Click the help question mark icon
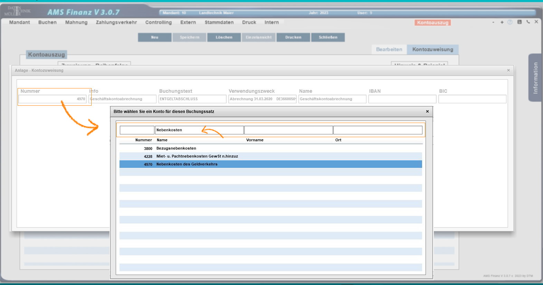Viewport: 543px width, 285px height. [510, 22]
